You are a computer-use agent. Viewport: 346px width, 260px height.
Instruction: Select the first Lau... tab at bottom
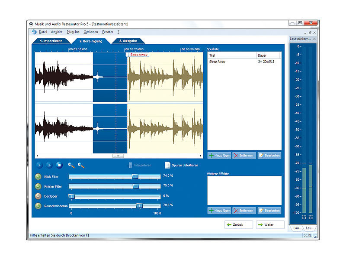(297, 228)
